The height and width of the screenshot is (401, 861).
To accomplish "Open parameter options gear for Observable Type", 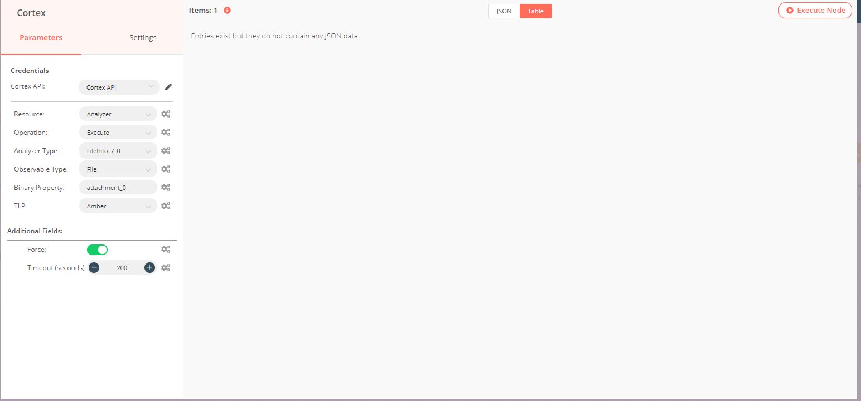I will click(166, 169).
